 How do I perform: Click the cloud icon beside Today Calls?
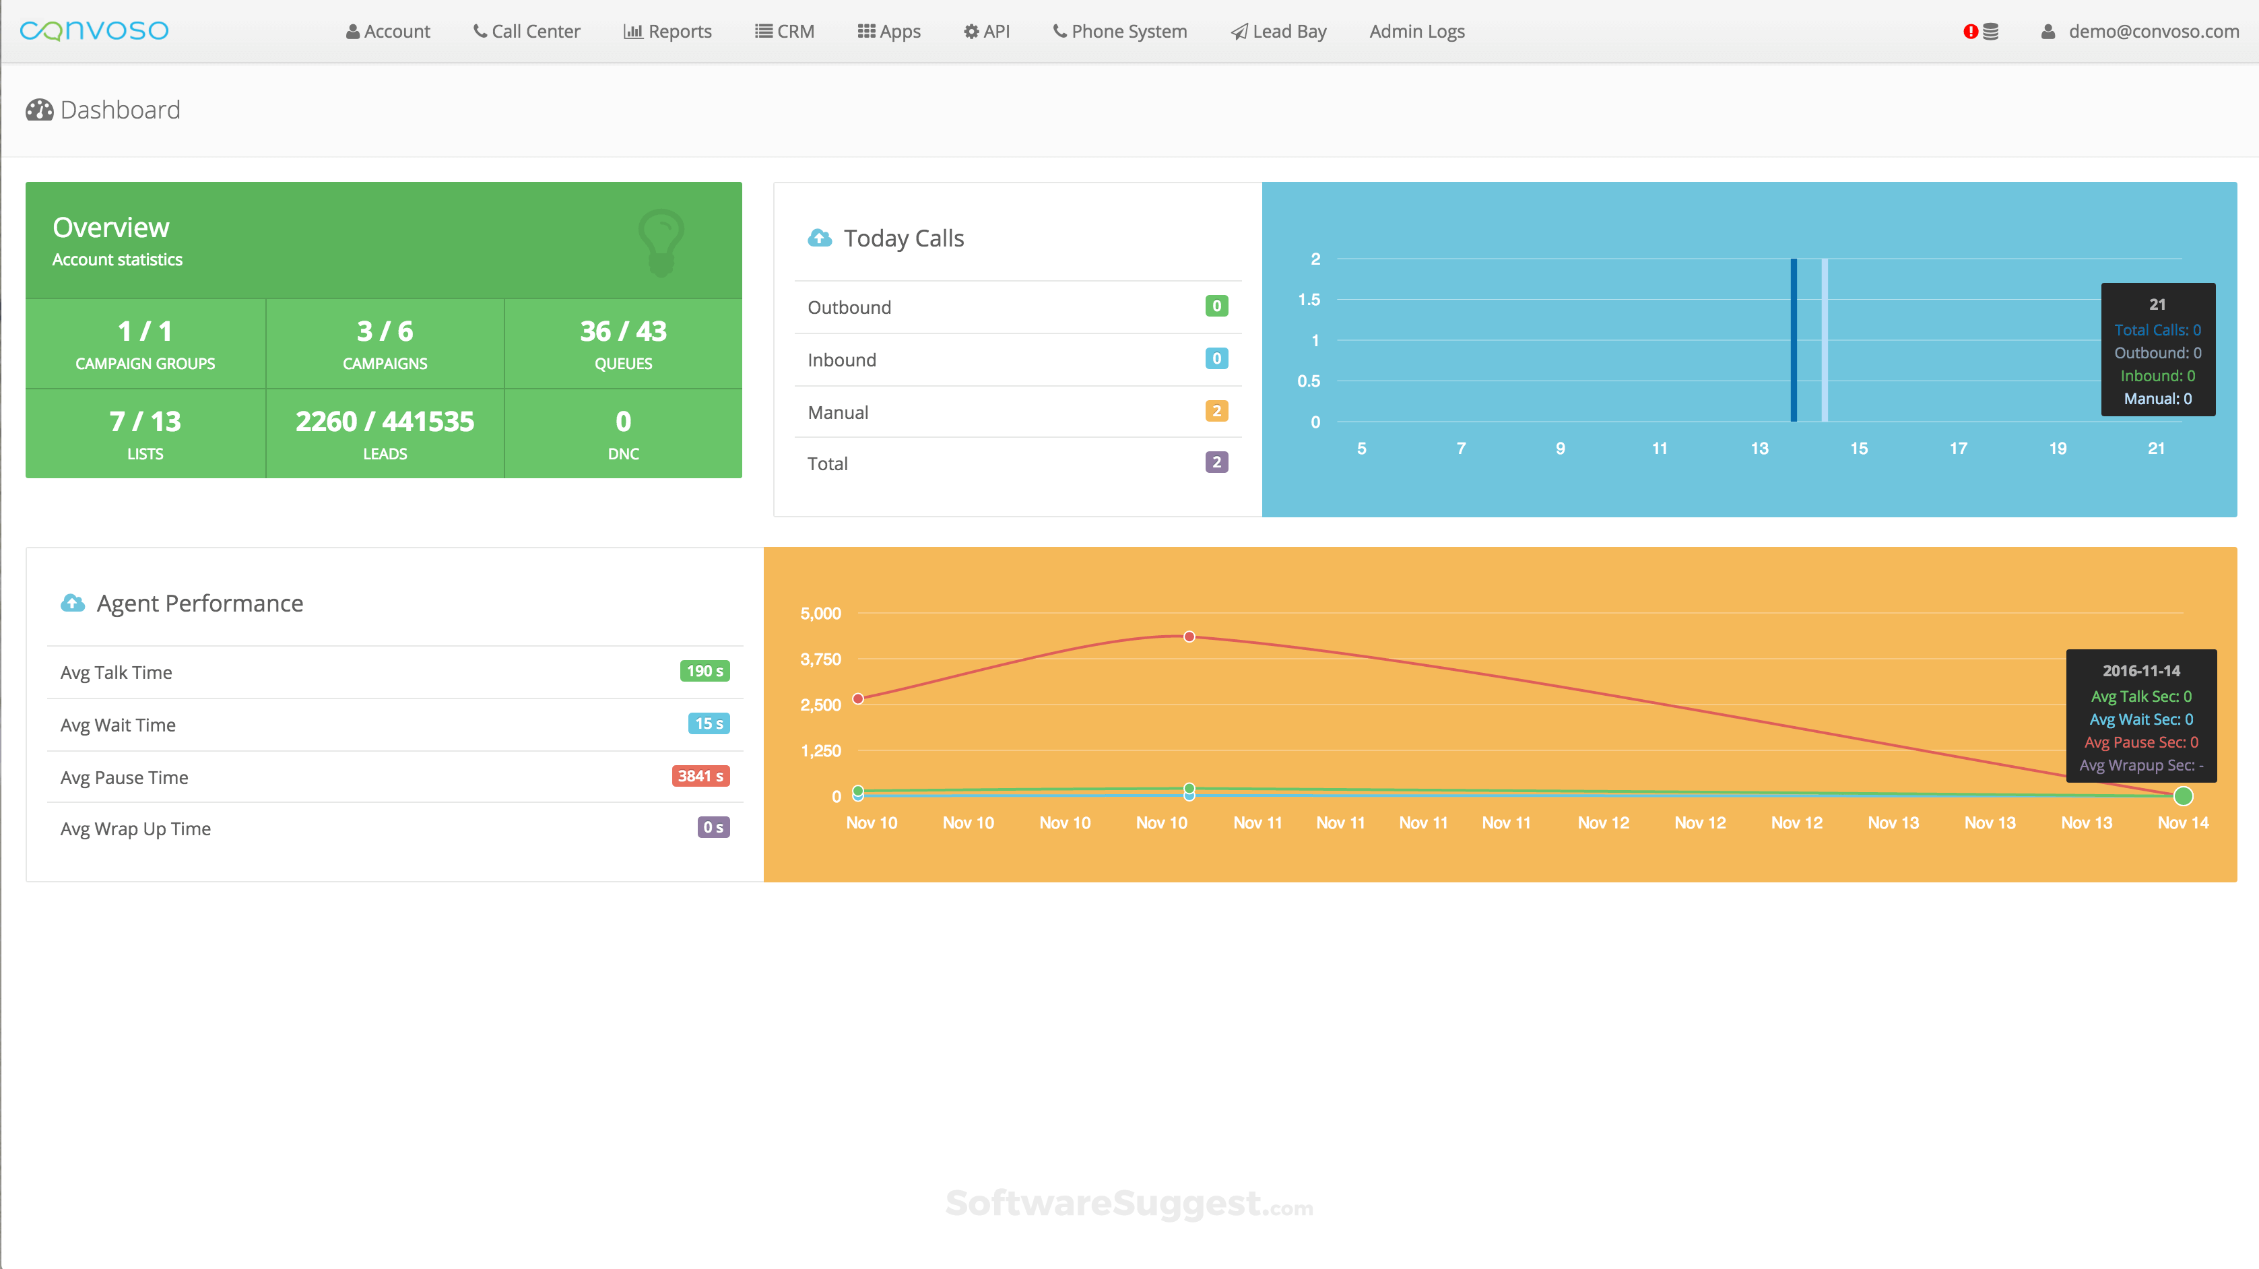point(820,238)
